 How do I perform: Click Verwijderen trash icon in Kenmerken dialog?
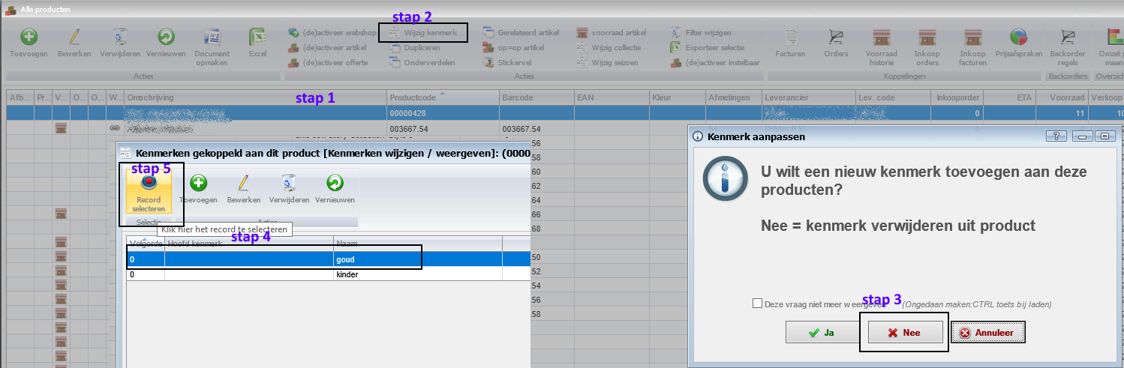[289, 183]
